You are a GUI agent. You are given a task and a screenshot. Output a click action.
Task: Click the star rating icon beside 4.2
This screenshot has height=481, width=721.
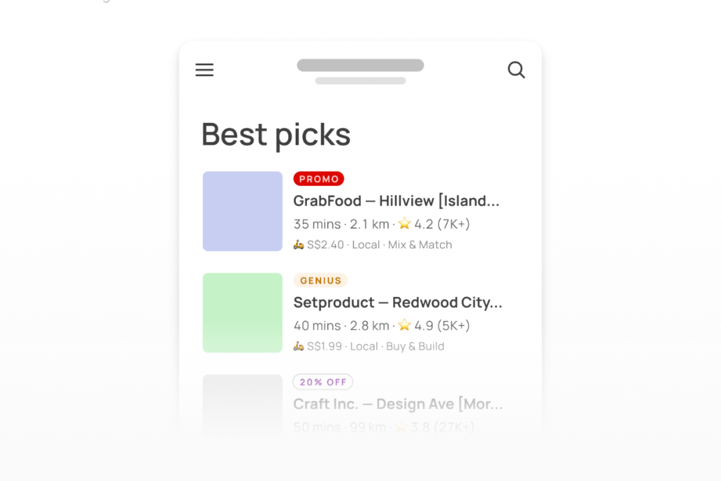point(405,223)
